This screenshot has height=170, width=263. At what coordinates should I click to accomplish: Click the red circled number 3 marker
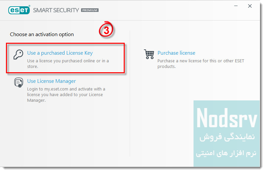coord(107,30)
